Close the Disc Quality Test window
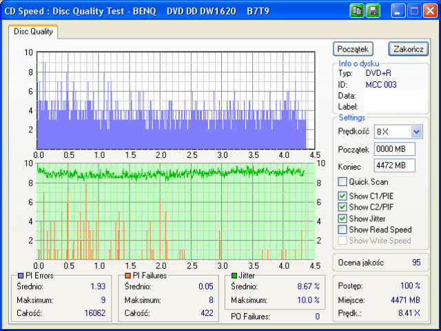 (x=430, y=11)
